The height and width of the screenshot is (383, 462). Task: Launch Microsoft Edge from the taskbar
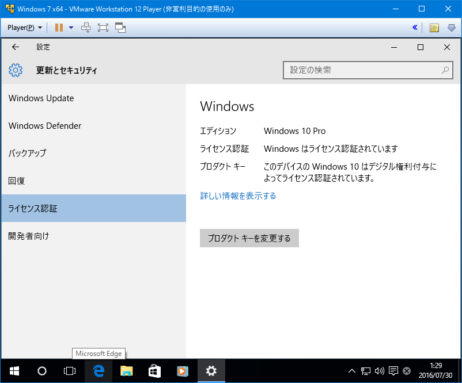point(99,371)
